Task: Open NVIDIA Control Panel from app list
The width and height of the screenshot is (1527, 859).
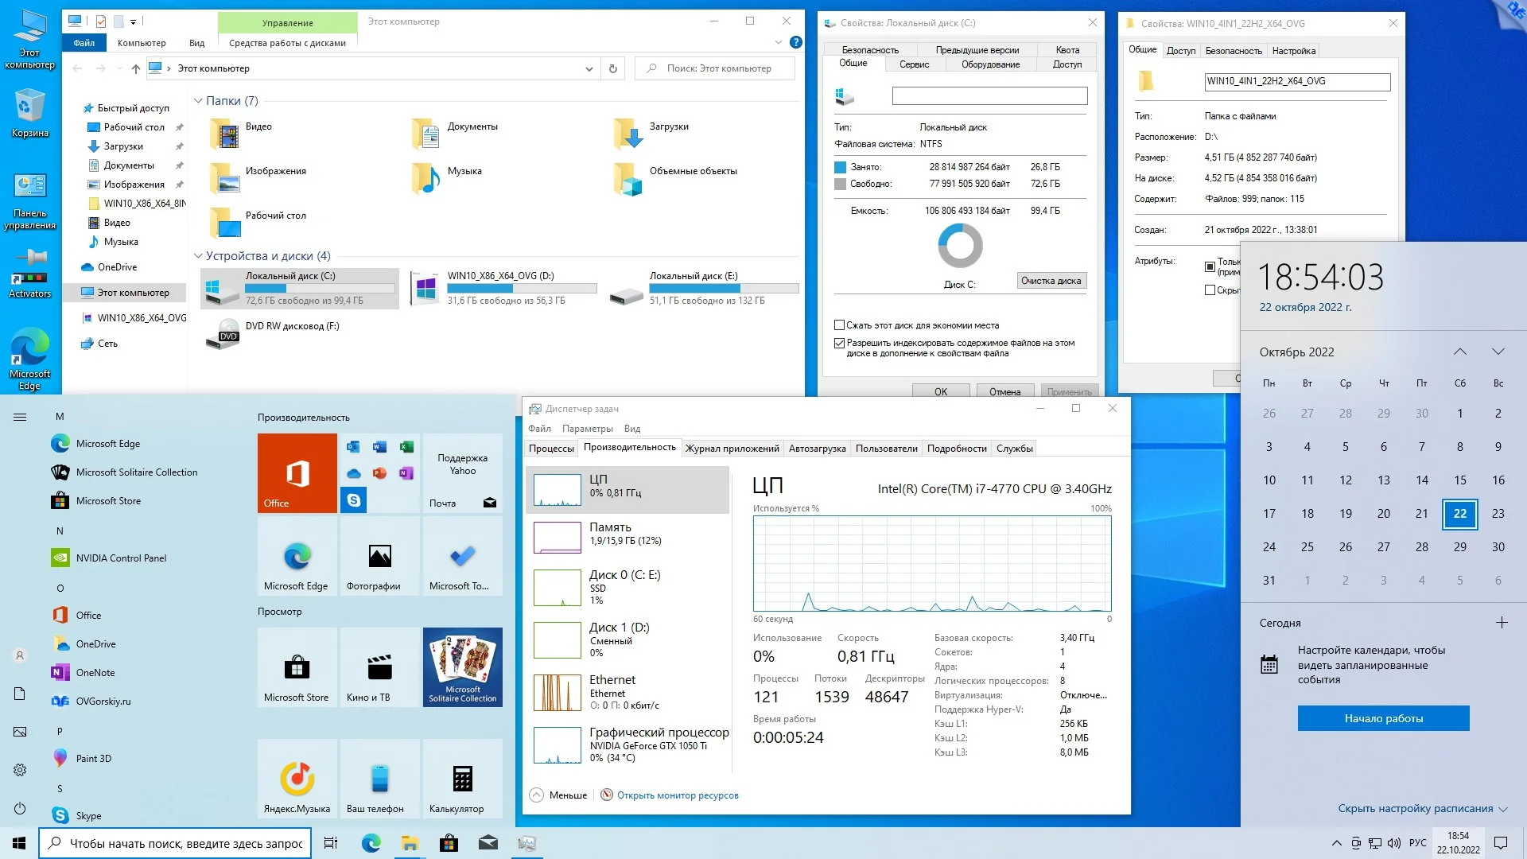Action: tap(121, 558)
